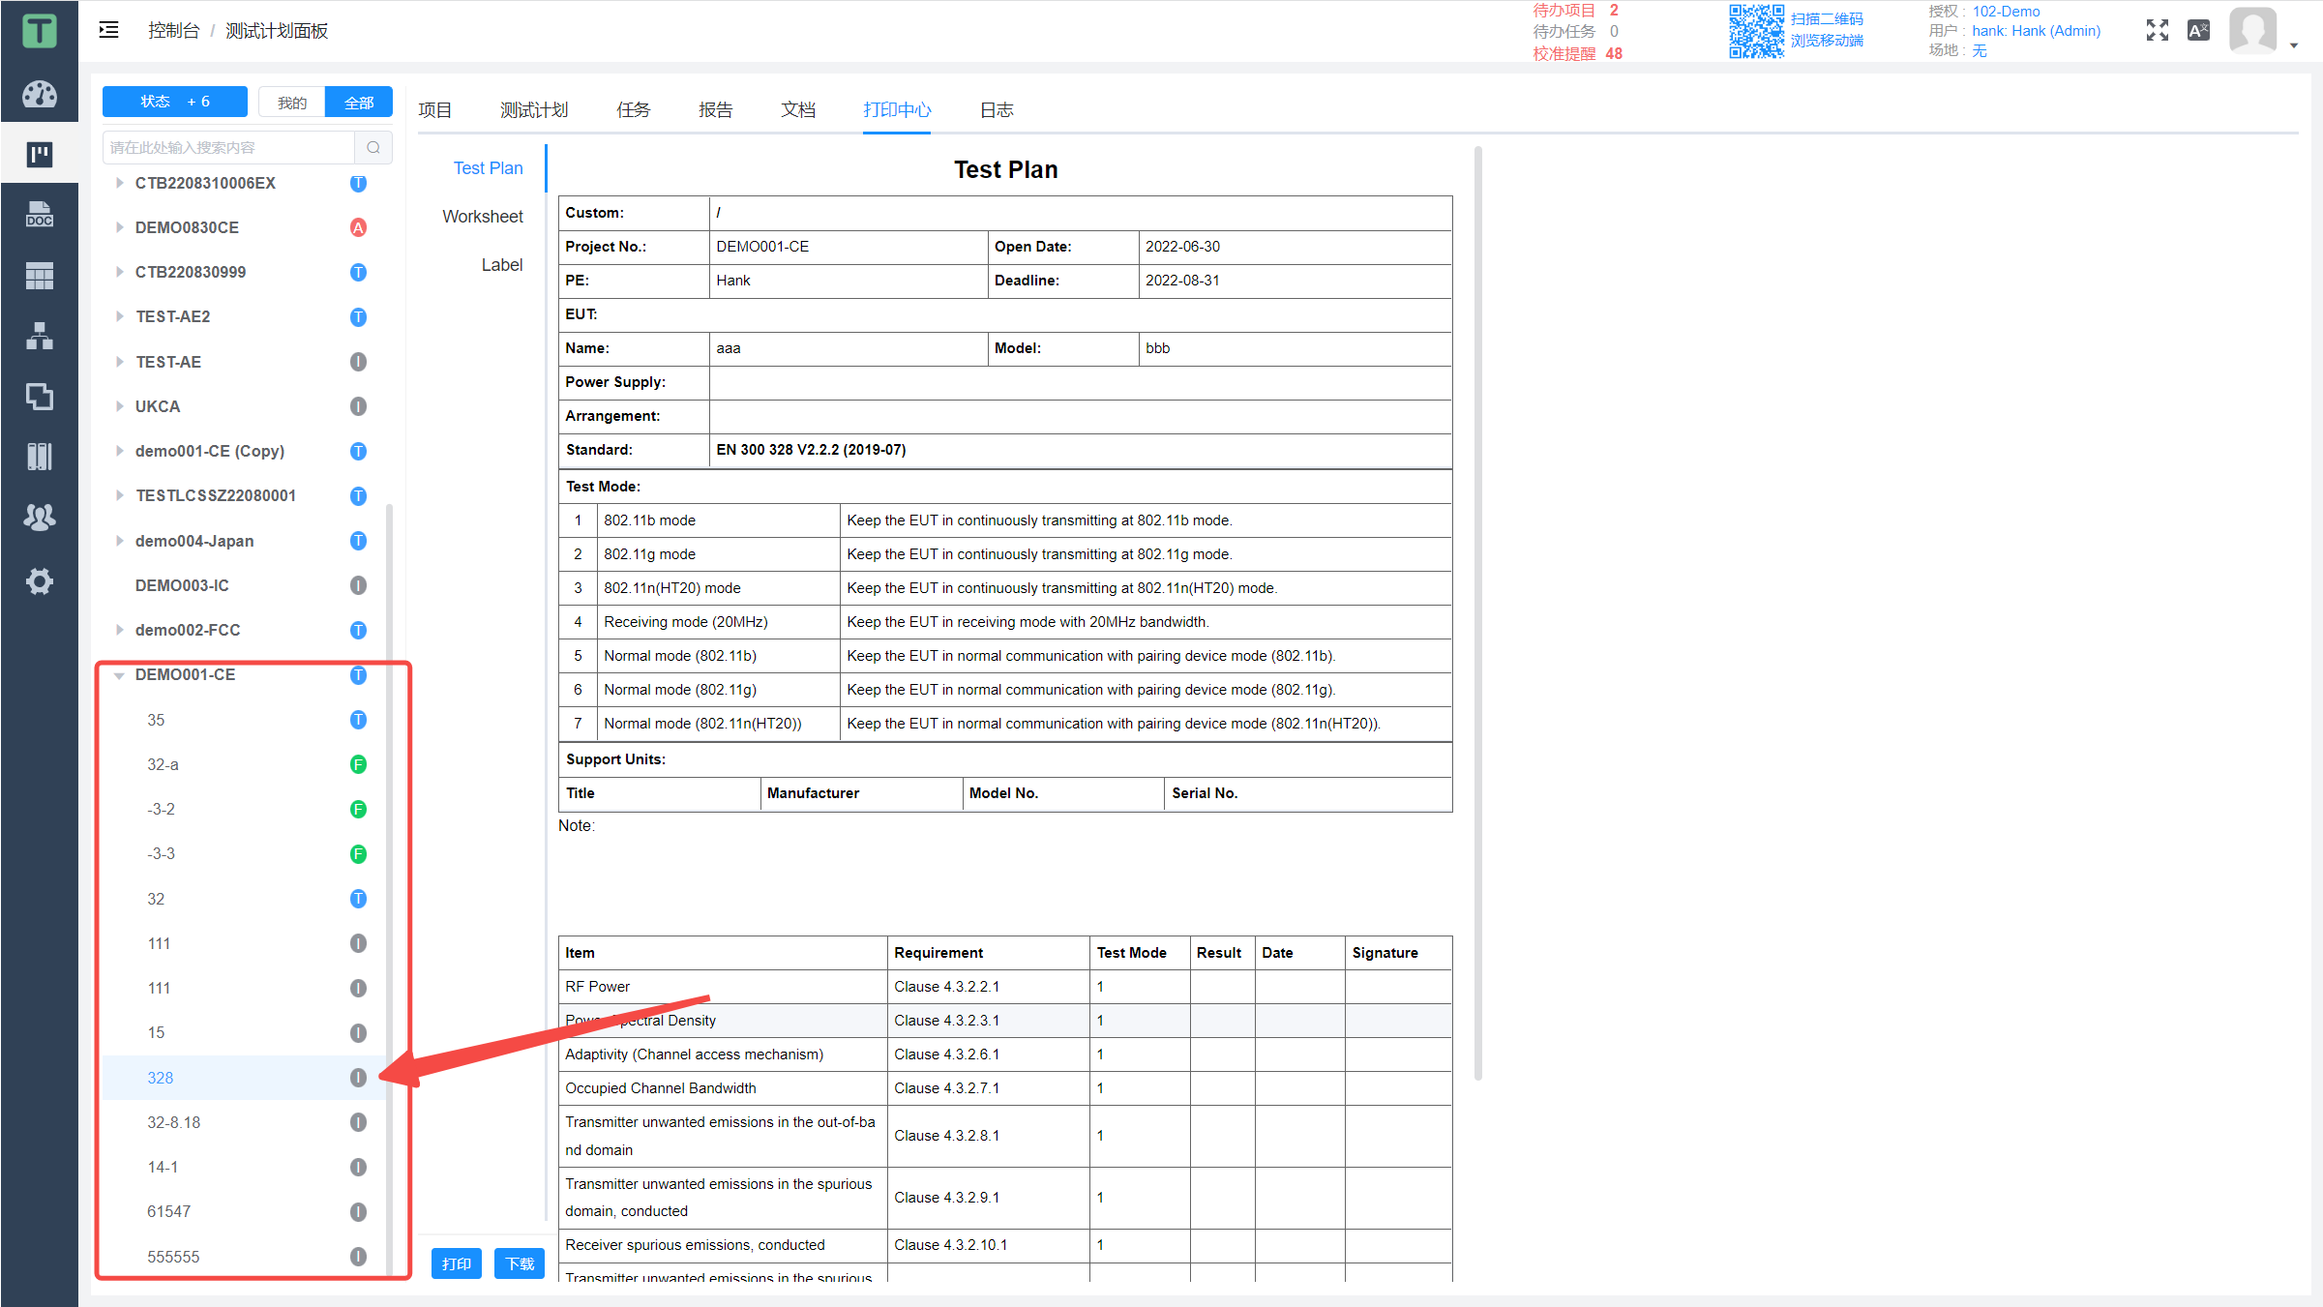Expand the CTB2208310006EX tree node
This screenshot has width=2323, height=1307.
(x=119, y=183)
